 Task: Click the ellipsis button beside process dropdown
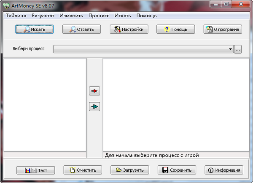tap(238, 49)
